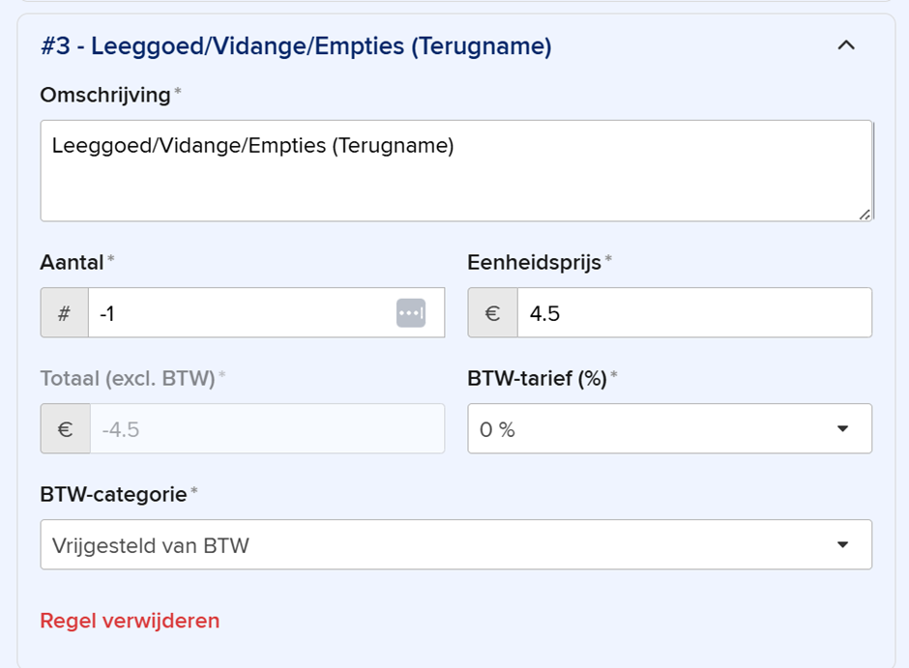Click the # prefix icon beside Aantal
Image resolution: width=909 pixels, height=668 pixels.
pyautogui.click(x=65, y=313)
